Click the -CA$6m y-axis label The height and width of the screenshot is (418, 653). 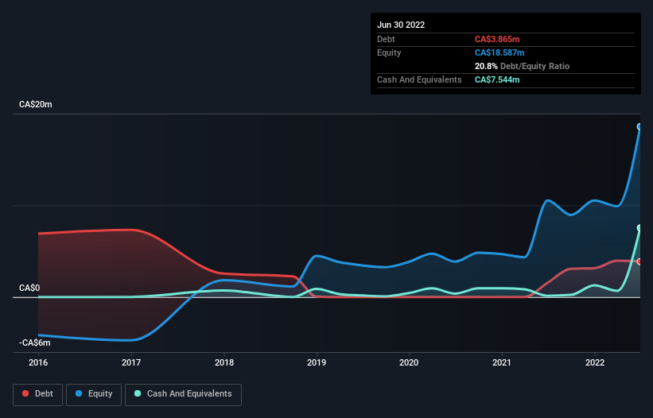(34, 343)
